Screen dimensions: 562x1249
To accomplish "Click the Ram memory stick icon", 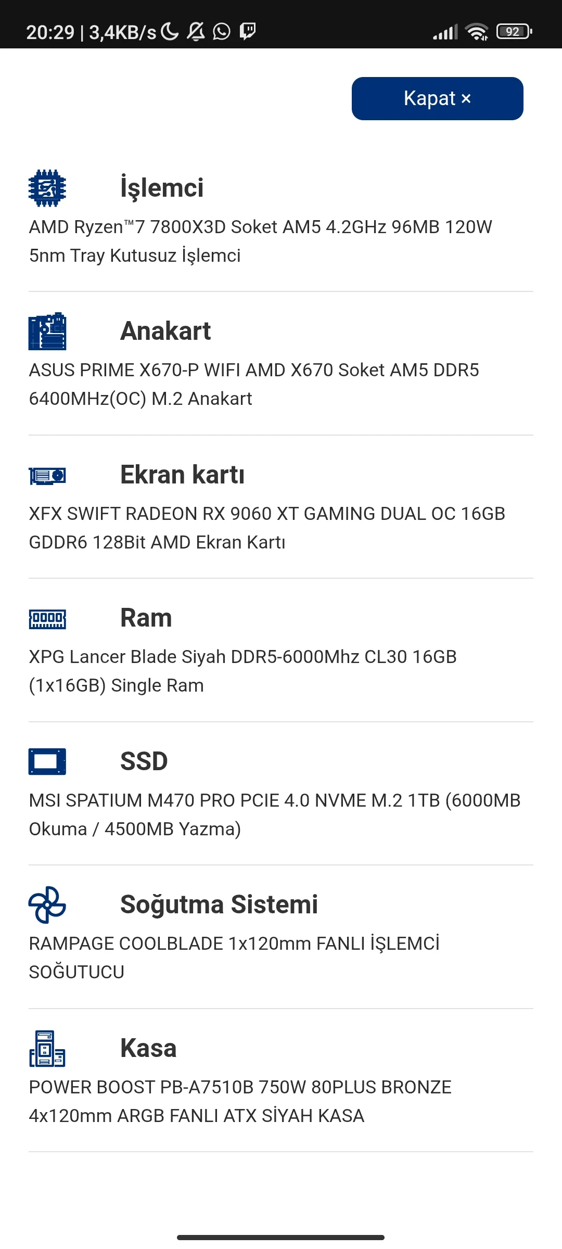I will pos(47,618).
